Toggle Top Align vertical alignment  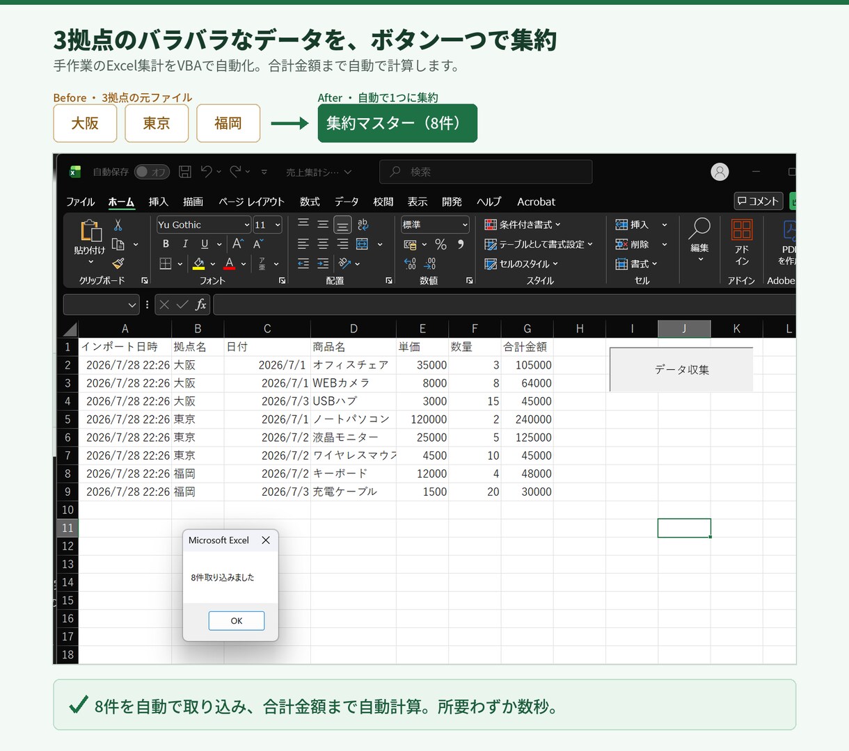(x=303, y=225)
